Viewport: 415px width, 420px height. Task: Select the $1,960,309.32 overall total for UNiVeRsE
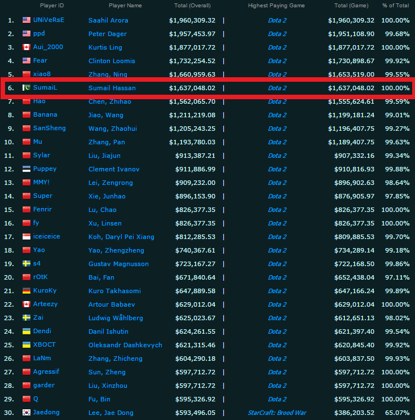[x=192, y=21]
